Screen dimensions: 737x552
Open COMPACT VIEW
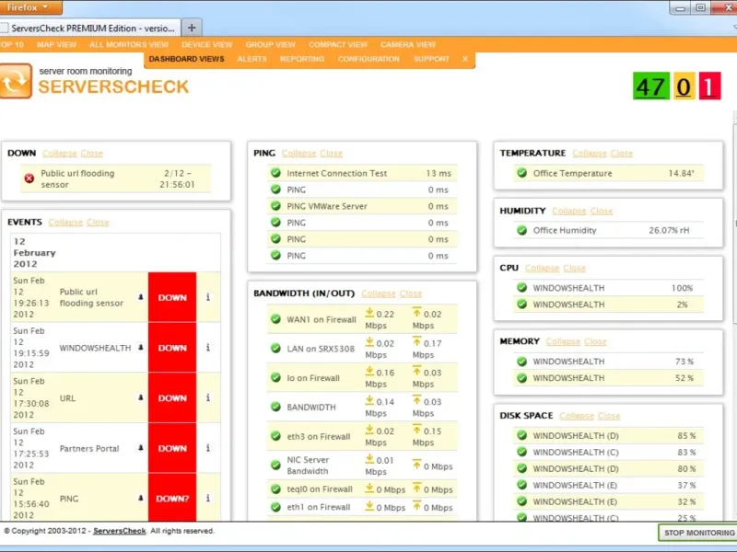pos(338,44)
